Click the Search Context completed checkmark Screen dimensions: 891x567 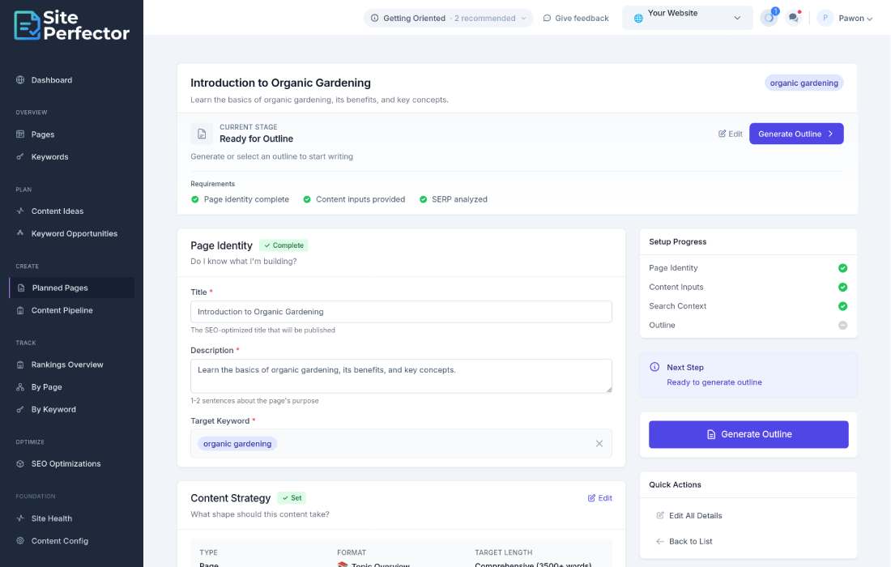(x=842, y=306)
